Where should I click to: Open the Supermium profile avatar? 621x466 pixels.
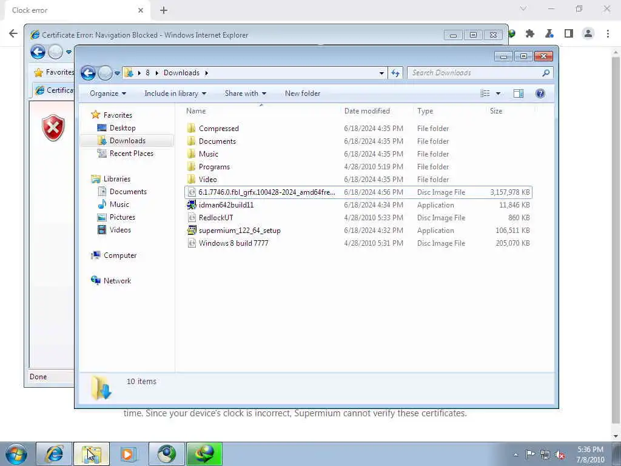click(x=588, y=34)
